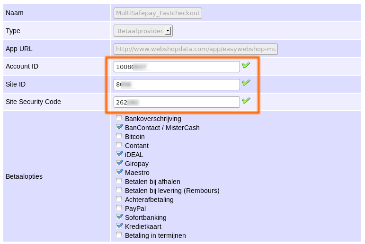365x244 pixels.
Task: Click the Site ID label text
Action: (16, 84)
